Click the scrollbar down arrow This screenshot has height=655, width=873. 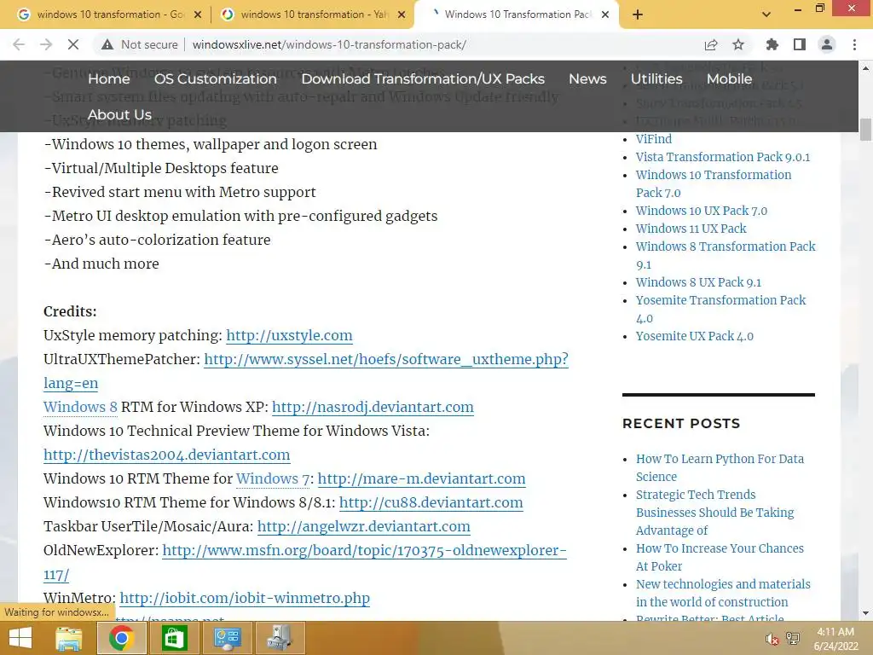[865, 613]
